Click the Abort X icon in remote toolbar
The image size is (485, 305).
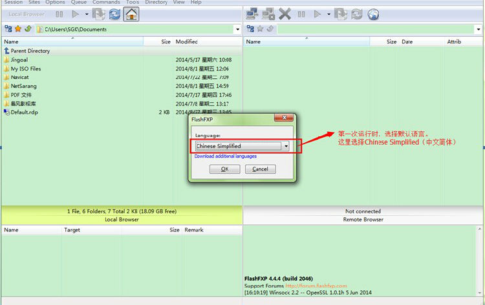(x=285, y=14)
